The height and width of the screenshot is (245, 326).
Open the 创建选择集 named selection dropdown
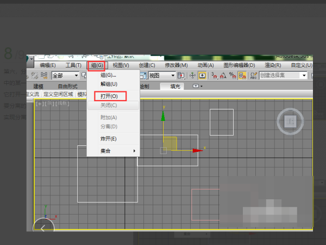click(283, 76)
